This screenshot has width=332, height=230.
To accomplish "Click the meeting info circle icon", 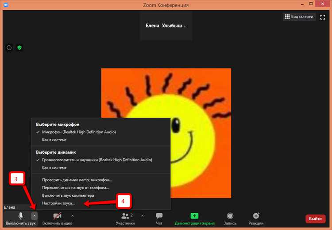I will click(x=9, y=47).
